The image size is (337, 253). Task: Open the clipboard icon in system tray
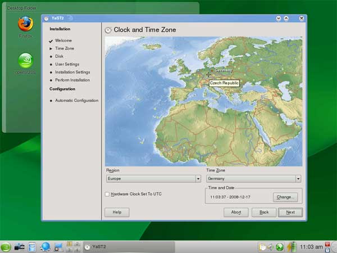pos(262,246)
